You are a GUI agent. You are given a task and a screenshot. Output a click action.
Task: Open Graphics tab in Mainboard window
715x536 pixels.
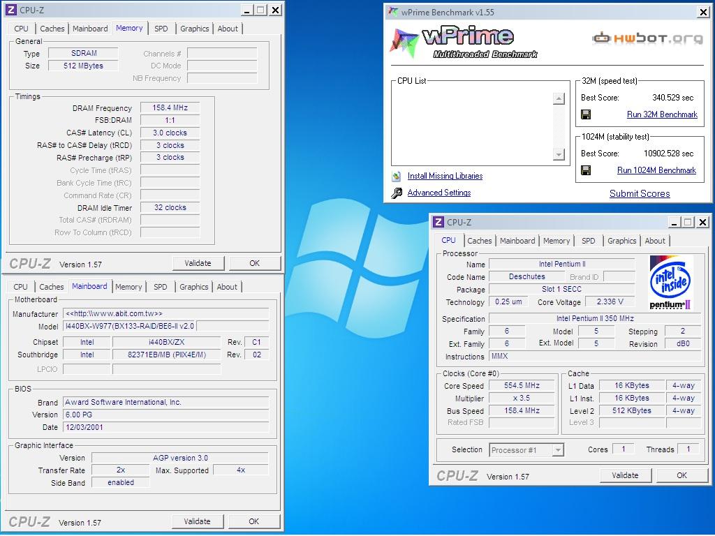(x=193, y=287)
